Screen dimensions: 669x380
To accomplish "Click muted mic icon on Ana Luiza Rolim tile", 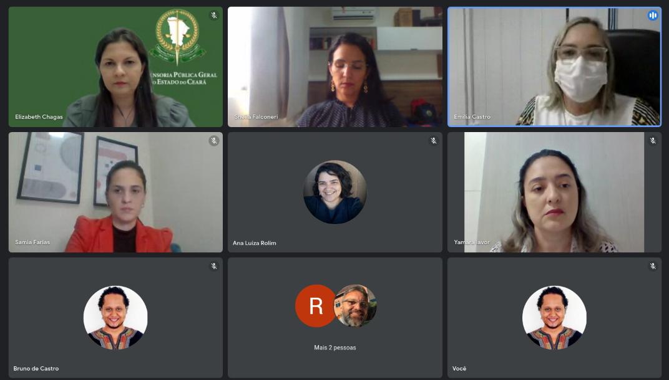I will (434, 141).
